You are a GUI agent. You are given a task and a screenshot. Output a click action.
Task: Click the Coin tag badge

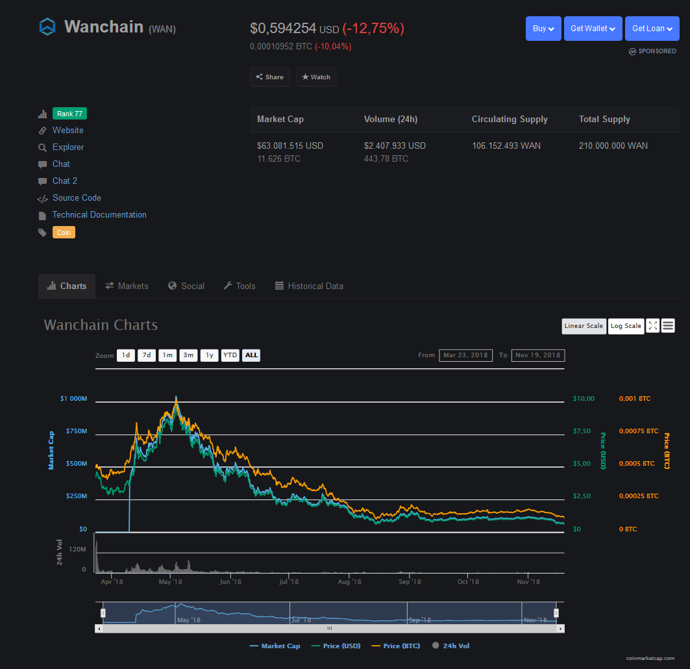(64, 232)
